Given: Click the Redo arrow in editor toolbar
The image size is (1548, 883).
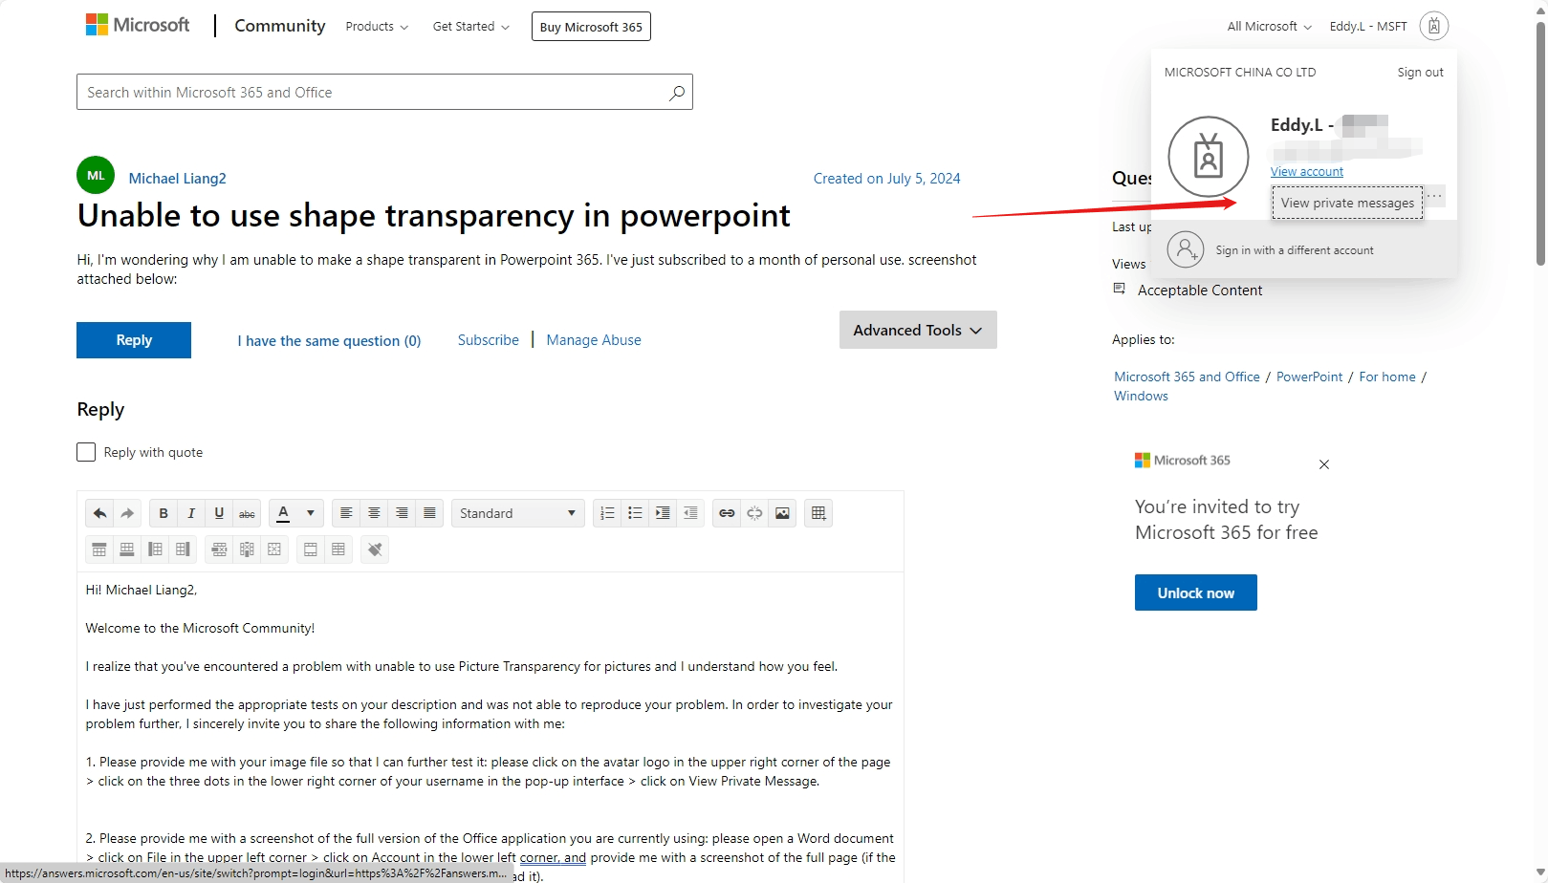Looking at the screenshot, I should (127, 513).
